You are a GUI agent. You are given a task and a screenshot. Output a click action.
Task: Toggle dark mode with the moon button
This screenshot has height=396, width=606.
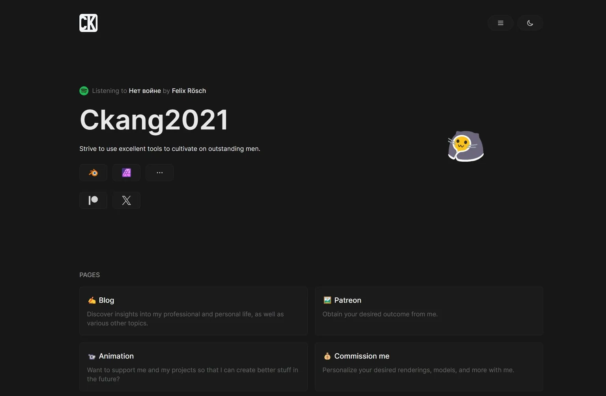[530, 23]
